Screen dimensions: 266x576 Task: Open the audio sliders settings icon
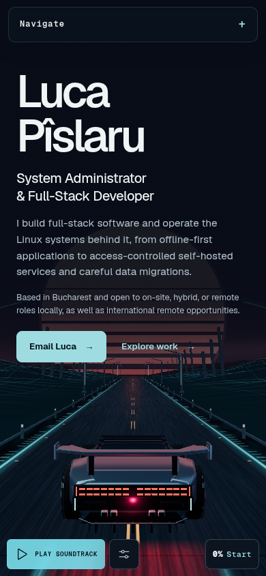tap(124, 554)
